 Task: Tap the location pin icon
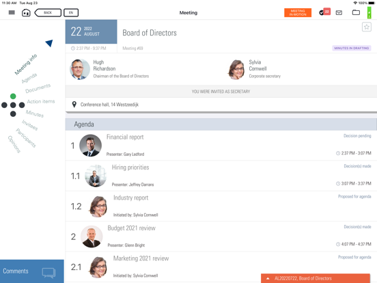click(x=74, y=104)
